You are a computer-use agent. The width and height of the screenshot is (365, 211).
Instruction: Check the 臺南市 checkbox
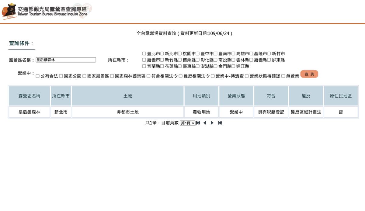(216, 54)
